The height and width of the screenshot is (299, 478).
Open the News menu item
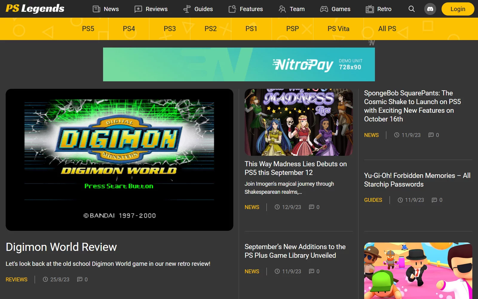[x=106, y=9]
